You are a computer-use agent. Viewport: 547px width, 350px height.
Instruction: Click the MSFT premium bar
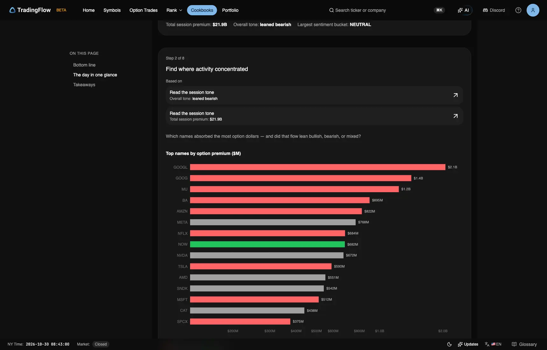pyautogui.click(x=254, y=299)
